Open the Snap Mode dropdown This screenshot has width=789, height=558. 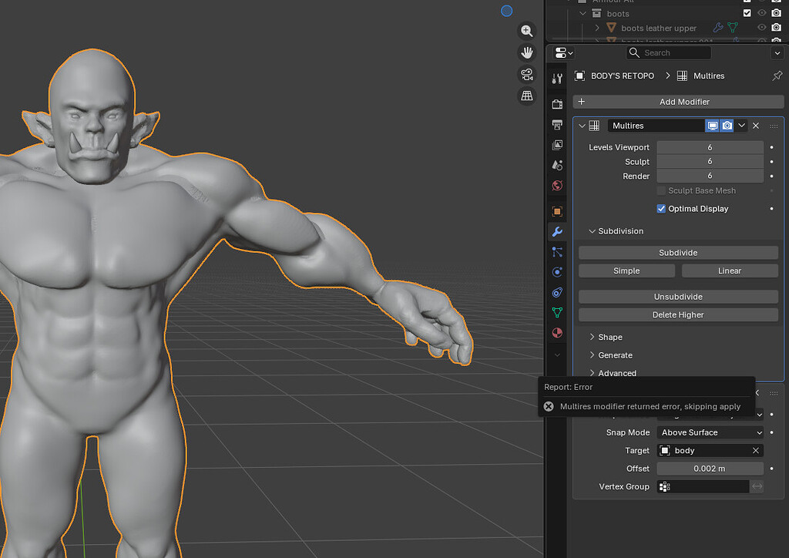click(710, 432)
